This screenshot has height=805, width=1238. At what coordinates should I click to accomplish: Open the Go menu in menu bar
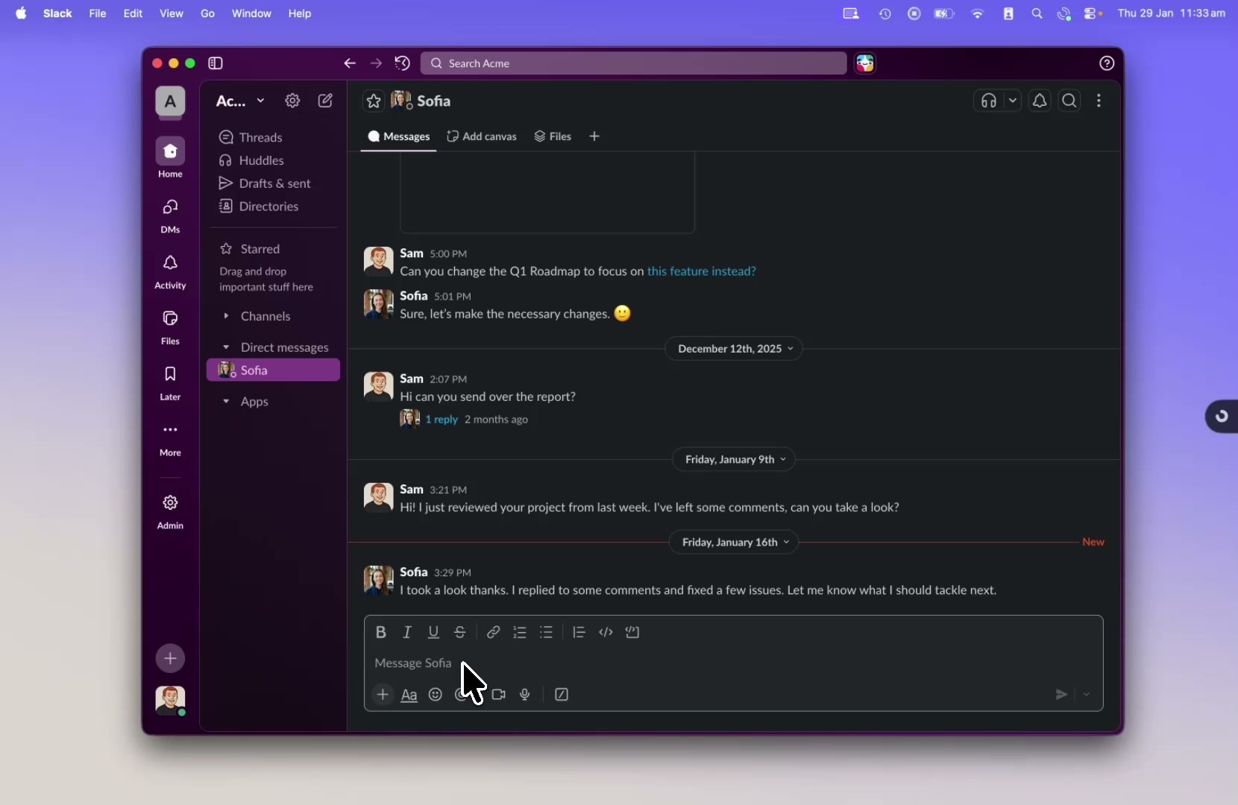207,13
